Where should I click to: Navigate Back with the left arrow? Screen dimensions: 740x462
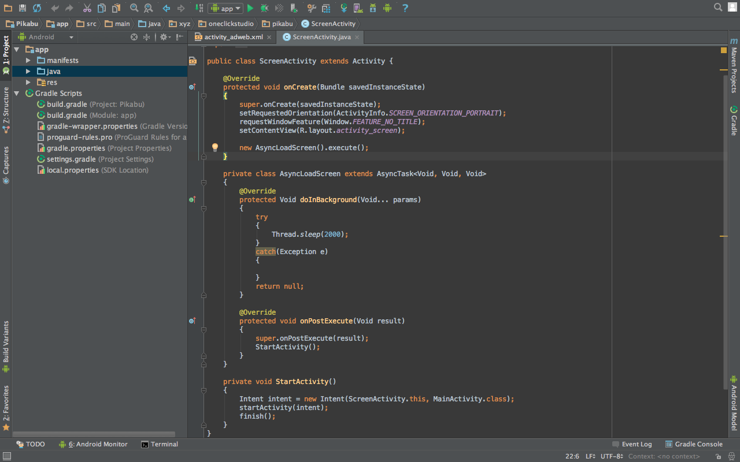166,8
